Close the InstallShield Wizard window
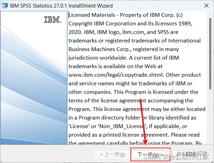The height and width of the screenshot is (163, 214). click(x=206, y=5)
